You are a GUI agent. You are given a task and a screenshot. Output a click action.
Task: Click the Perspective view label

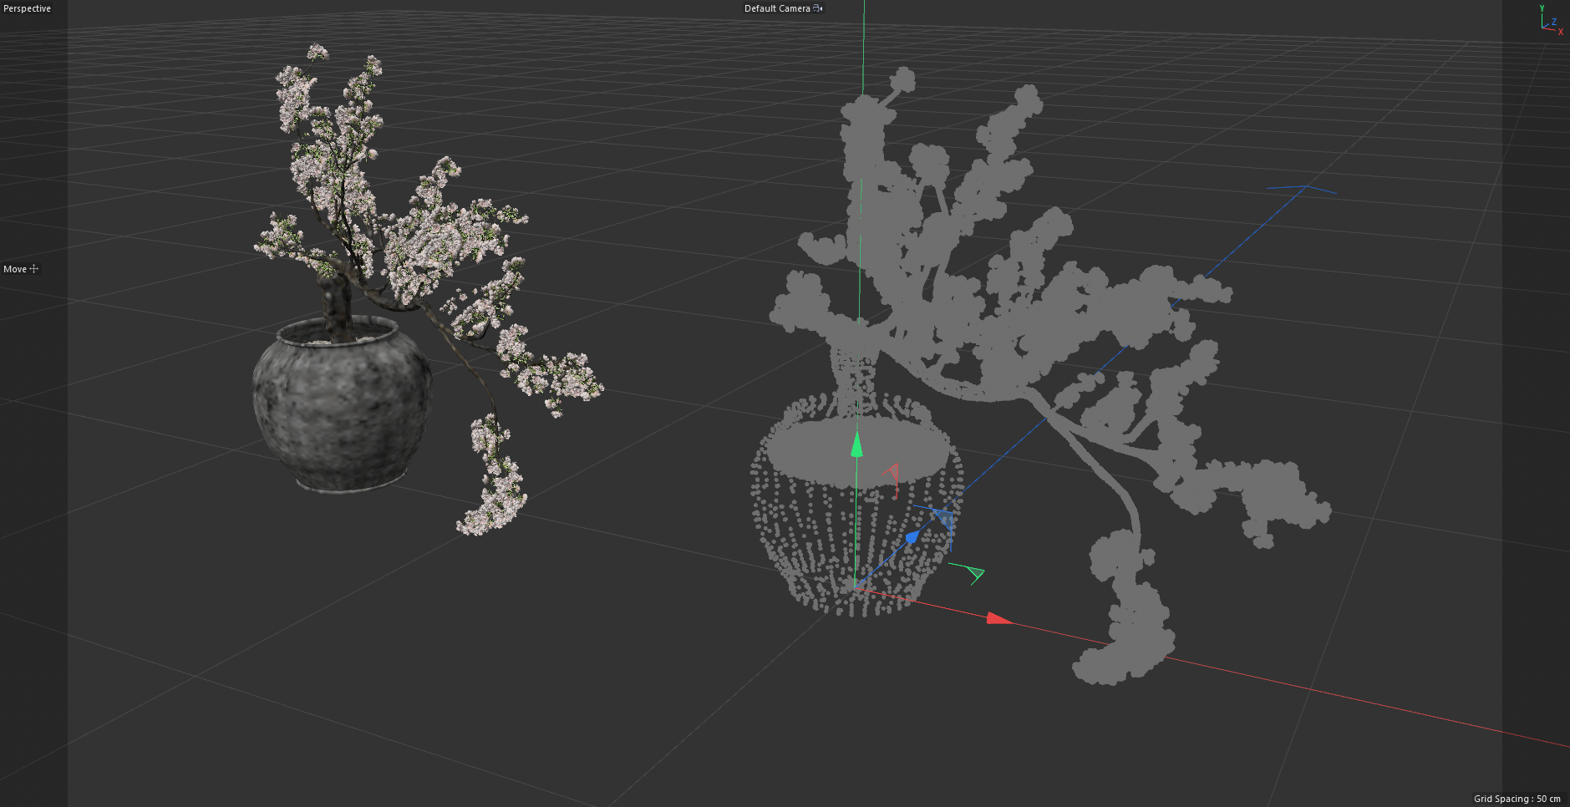[x=27, y=8]
